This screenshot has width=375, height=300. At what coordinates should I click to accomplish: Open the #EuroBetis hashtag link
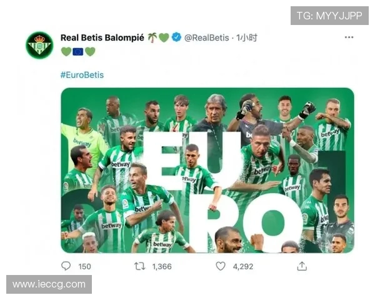[x=82, y=75]
